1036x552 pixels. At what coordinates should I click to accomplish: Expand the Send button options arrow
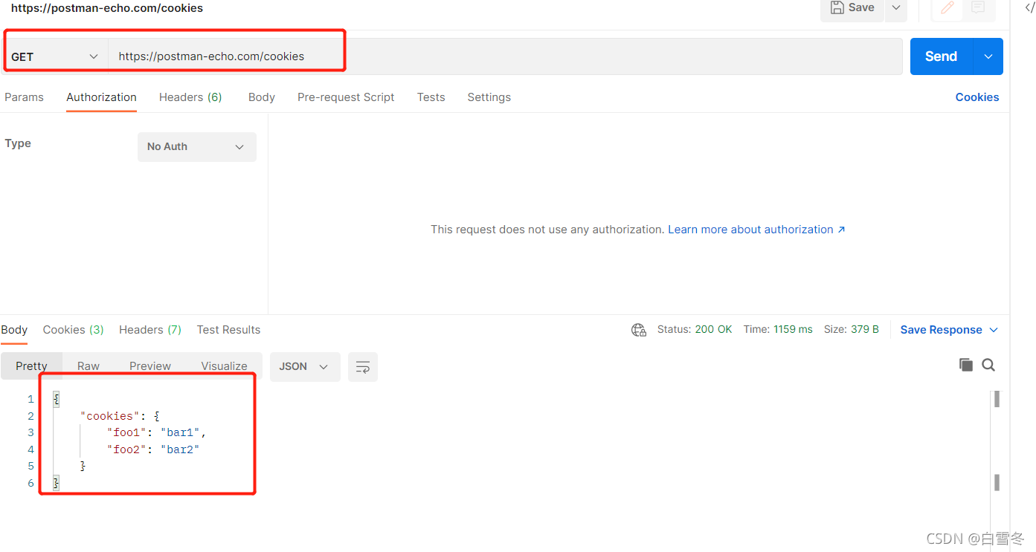pyautogui.click(x=988, y=56)
